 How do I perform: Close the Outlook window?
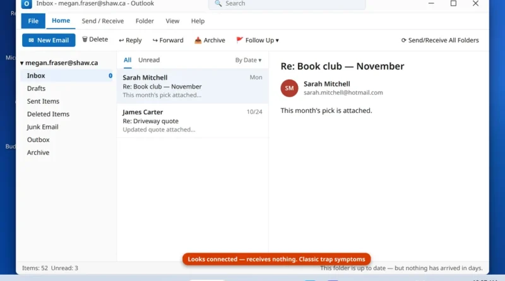pos(475,4)
